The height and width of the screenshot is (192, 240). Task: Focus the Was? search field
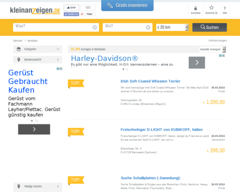pyautogui.click(x=56, y=27)
